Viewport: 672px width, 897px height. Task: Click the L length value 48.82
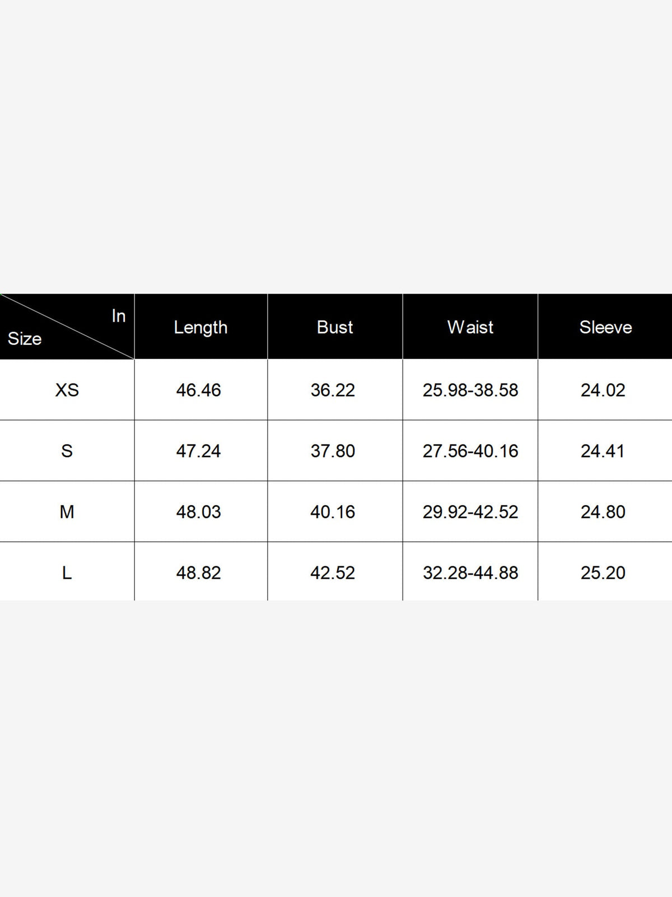pyautogui.click(x=198, y=572)
